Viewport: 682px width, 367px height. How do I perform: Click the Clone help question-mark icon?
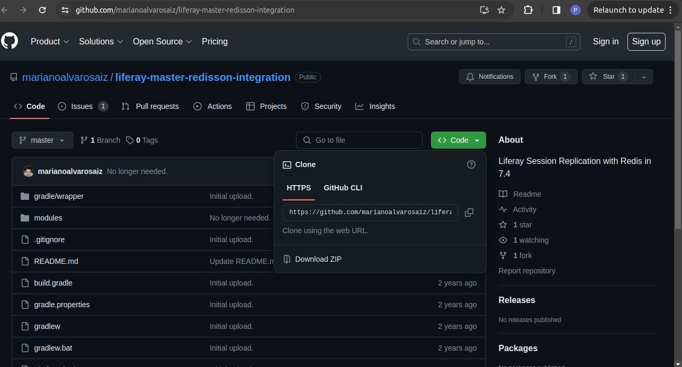(x=471, y=164)
